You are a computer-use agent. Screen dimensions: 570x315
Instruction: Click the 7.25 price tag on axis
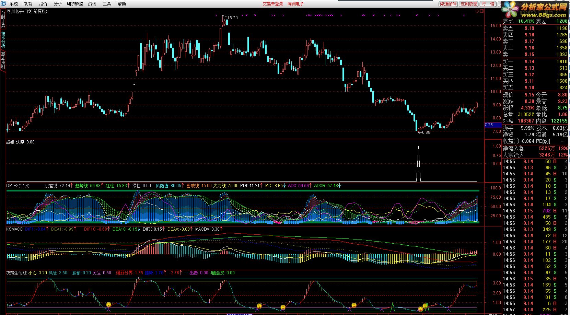click(493, 125)
